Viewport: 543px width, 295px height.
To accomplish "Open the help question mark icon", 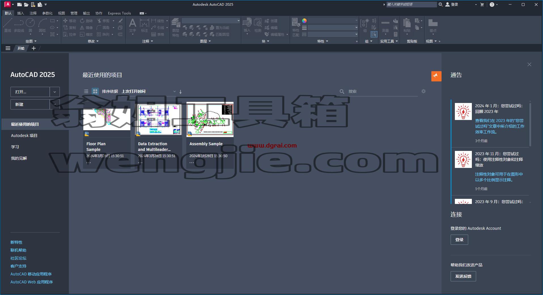I will pos(492,5).
